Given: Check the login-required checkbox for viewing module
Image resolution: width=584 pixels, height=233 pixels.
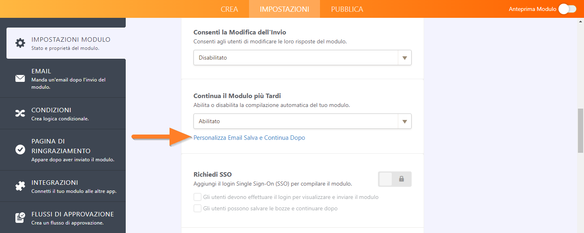Looking at the screenshot, I should click(198, 197).
